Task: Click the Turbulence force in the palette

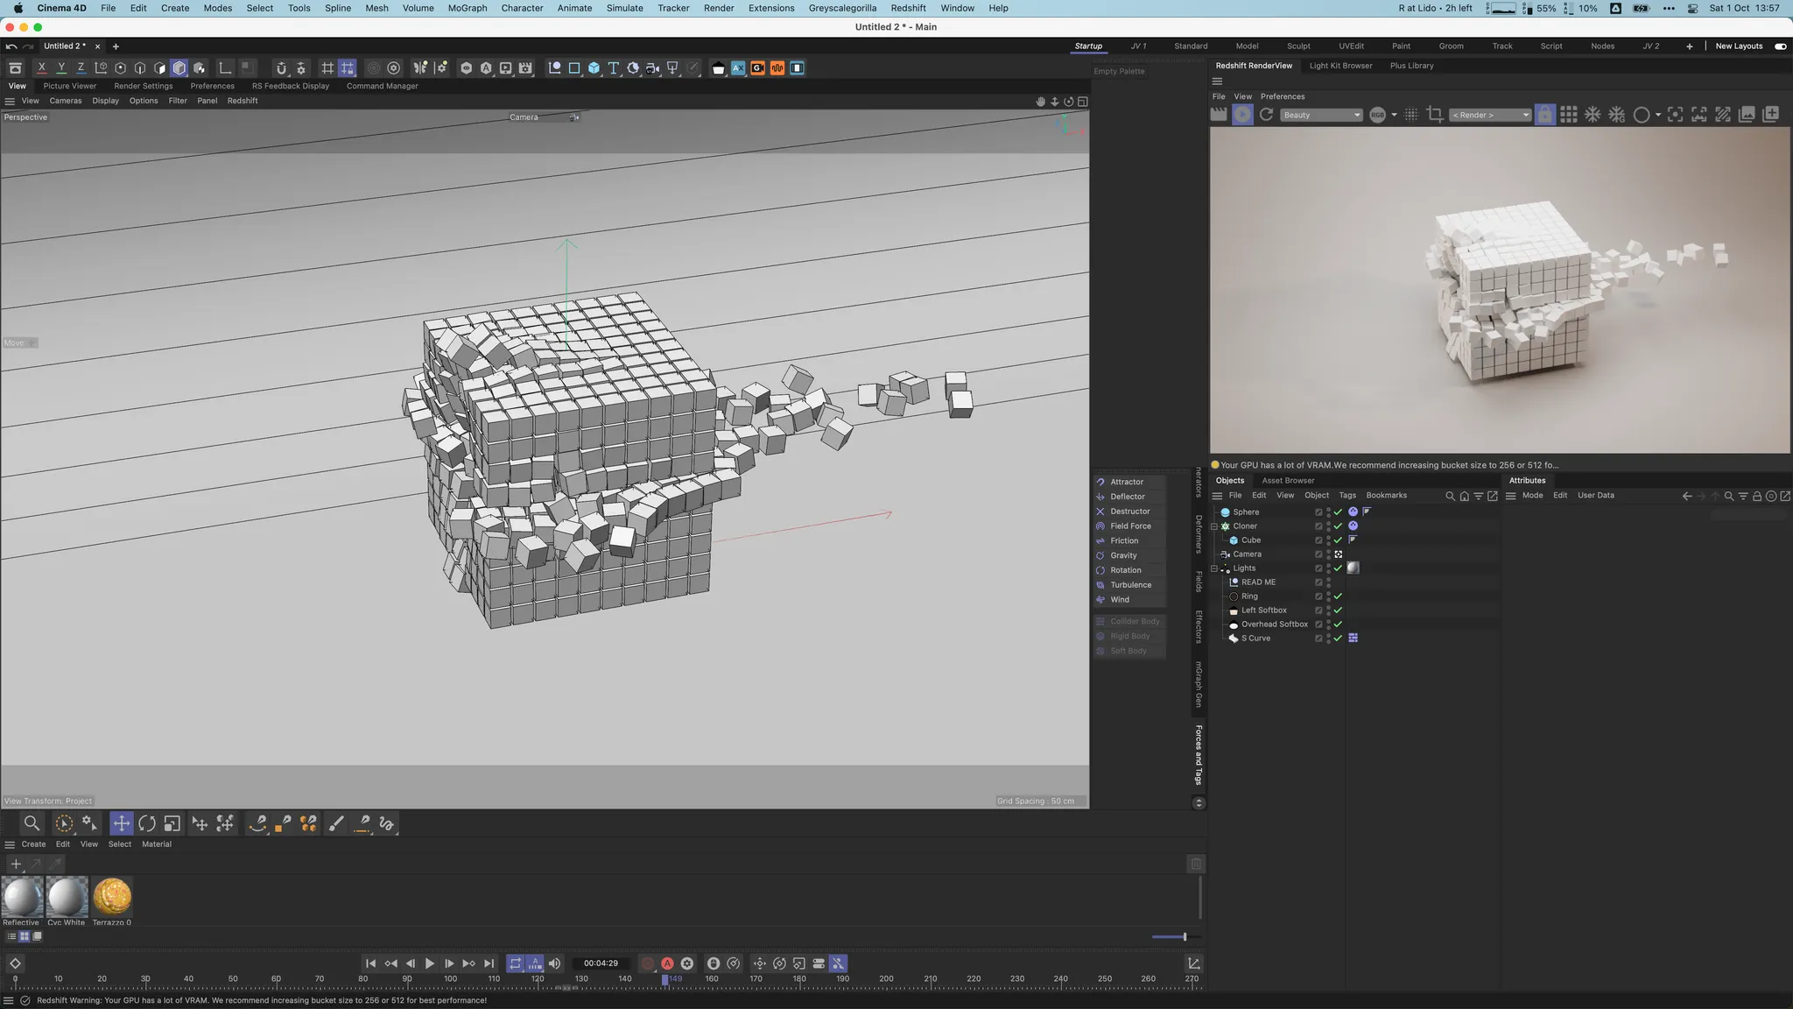Action: tap(1130, 585)
